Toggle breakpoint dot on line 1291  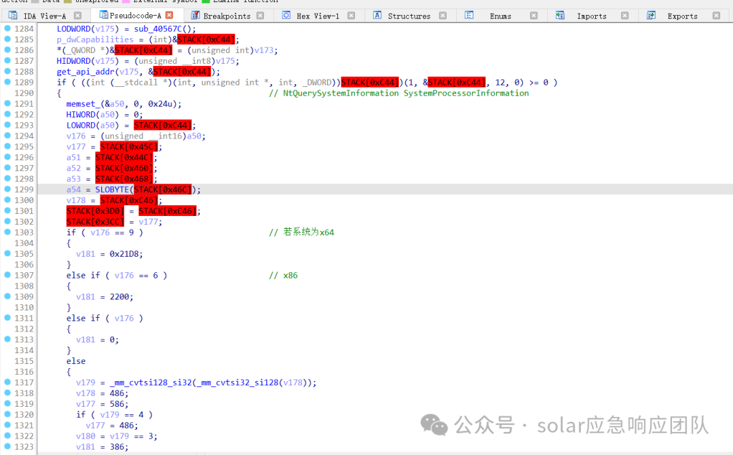[x=7, y=103]
